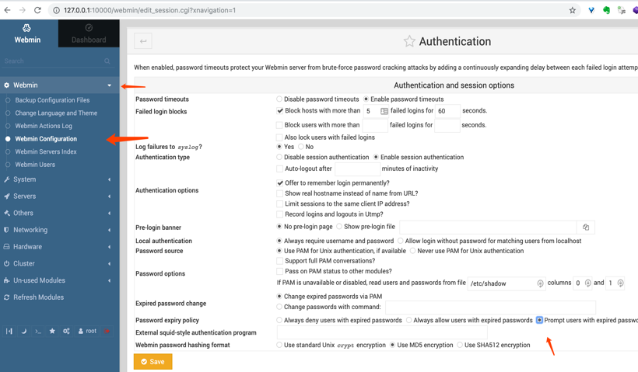Screen dimensions: 638x372
Task: Check Support full PAM conversations
Action: pos(279,261)
